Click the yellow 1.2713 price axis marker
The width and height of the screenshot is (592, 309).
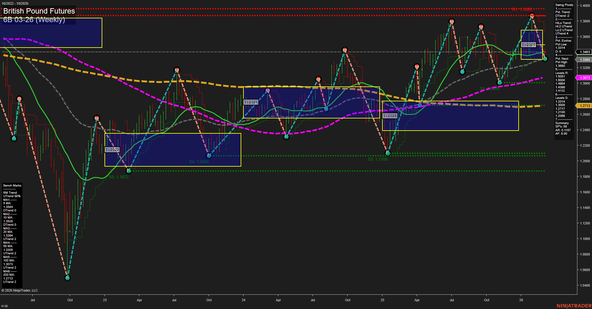(x=585, y=106)
